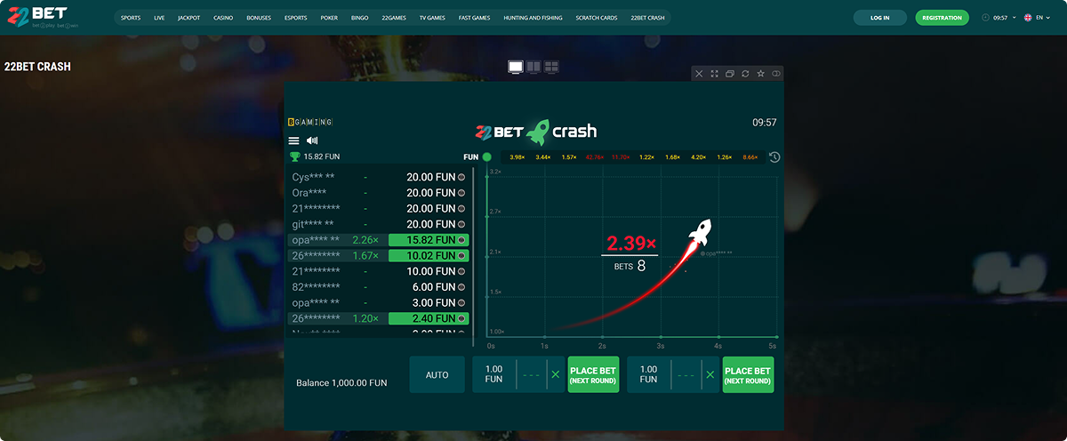
Task: Click the clock icon in site header
Action: pos(985,18)
